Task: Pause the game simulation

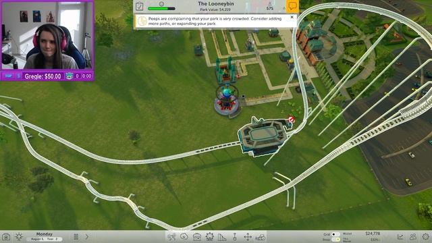Action: click(x=76, y=237)
